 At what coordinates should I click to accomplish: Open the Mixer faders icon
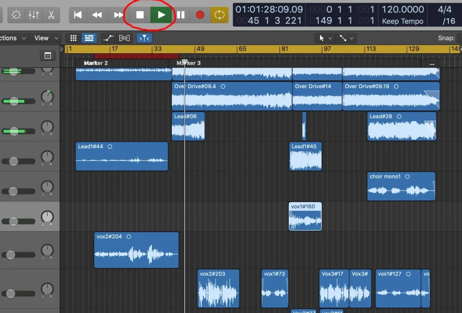pyautogui.click(x=34, y=15)
